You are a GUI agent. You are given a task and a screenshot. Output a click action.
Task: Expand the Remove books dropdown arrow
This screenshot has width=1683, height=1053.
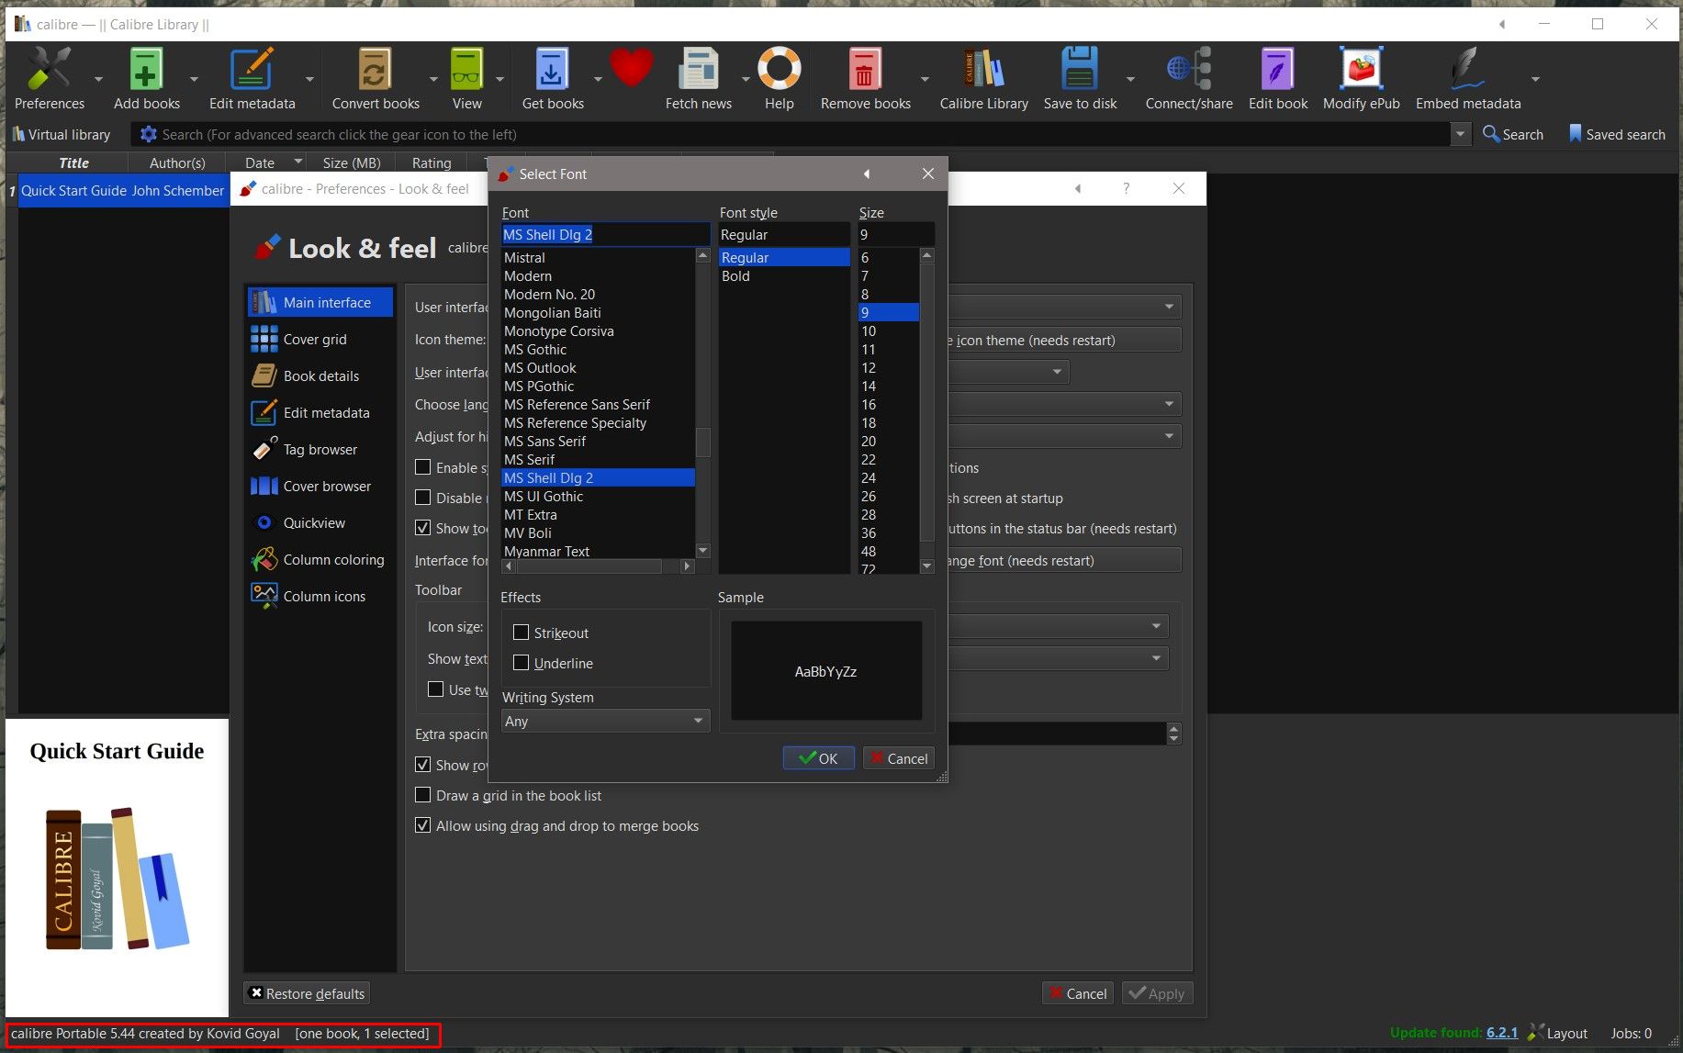tap(925, 79)
